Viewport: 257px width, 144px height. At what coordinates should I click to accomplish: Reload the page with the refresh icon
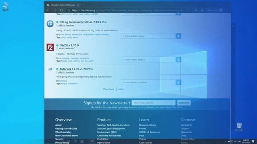pos(61,10)
